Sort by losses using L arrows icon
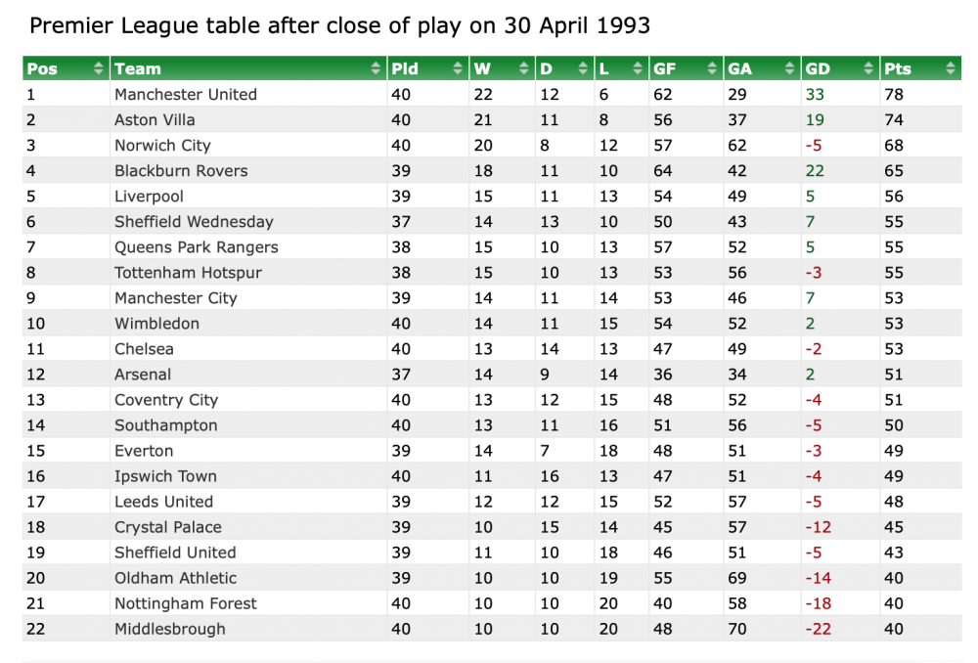 639,68
